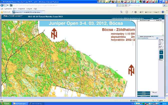Screen dimensions: 168x105
Task: Click the page horizontal scrollbar under the map
Action: (82, 98)
